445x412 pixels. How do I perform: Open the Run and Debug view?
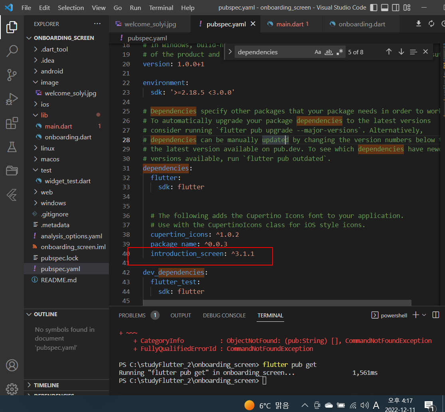[12, 99]
